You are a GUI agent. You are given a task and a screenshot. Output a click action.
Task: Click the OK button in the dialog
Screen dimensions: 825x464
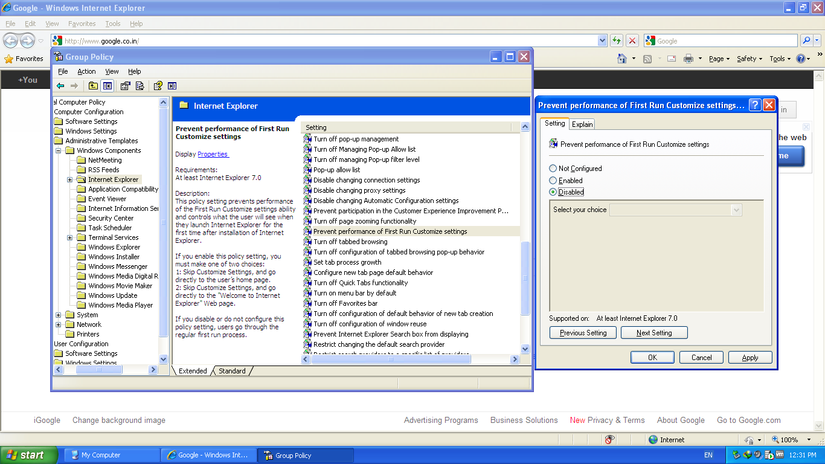[652, 357]
